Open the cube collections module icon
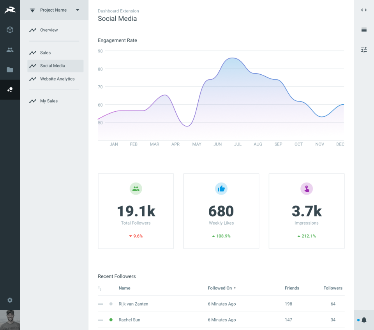Screen dimensions: 374x330 pyautogui.click(x=10, y=30)
